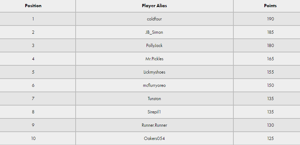
Task: Click the 165 points cell
Action: 270,59
